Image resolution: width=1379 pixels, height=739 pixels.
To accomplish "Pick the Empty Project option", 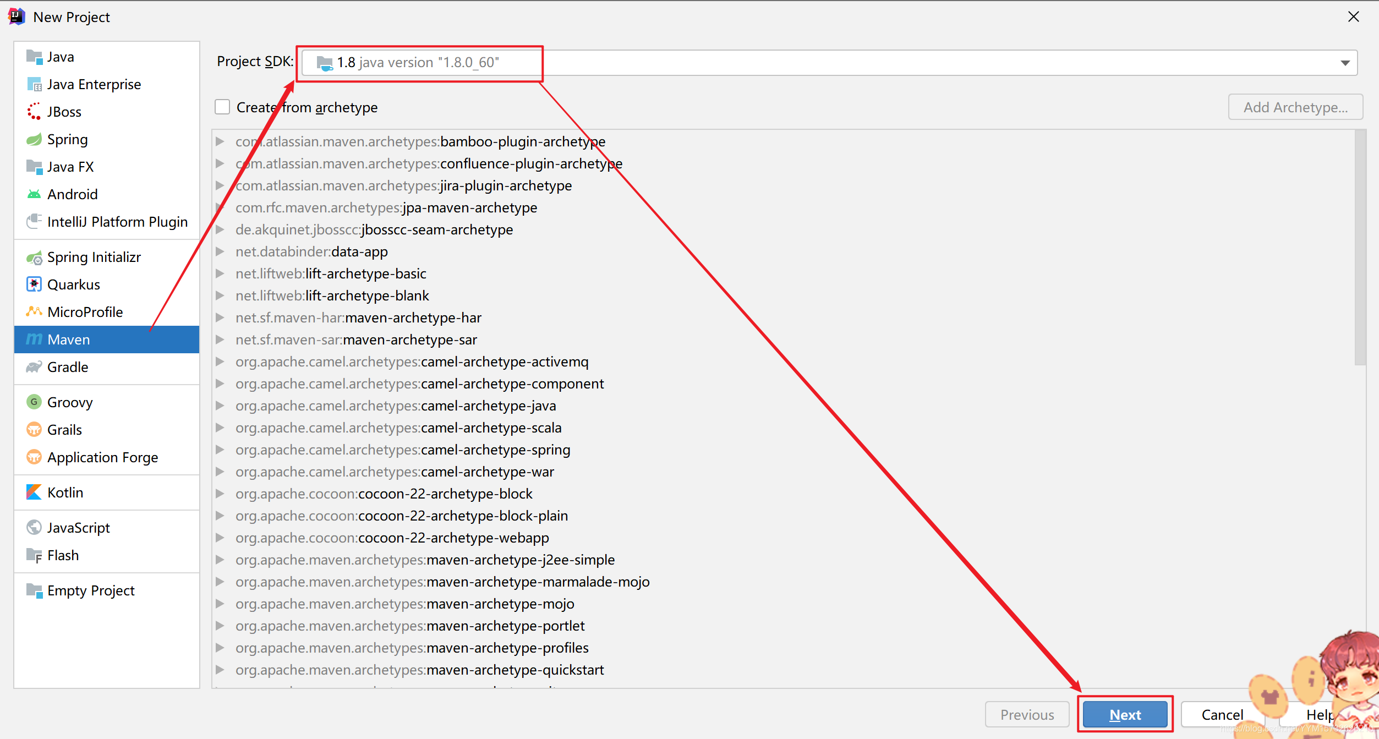I will (x=107, y=590).
